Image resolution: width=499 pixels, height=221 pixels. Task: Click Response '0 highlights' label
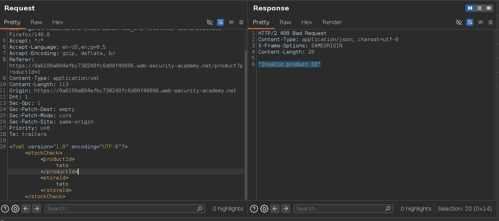coord(416,209)
